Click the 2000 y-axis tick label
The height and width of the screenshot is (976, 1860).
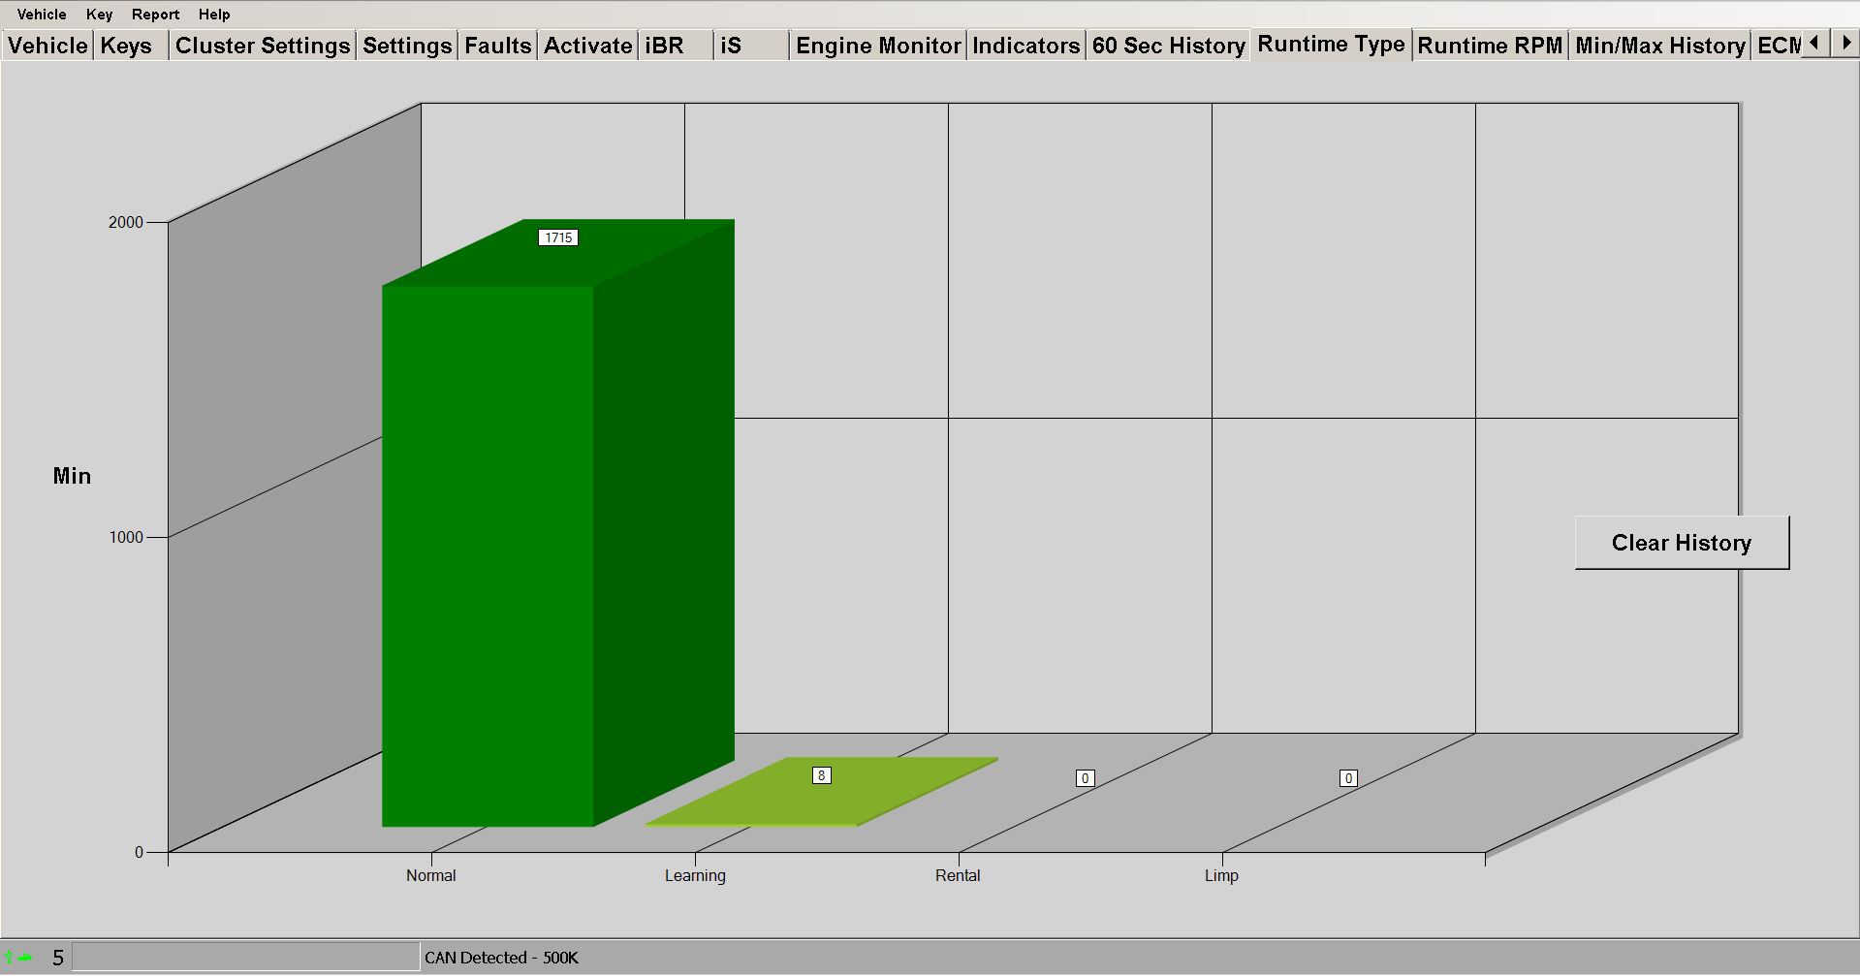click(x=125, y=222)
